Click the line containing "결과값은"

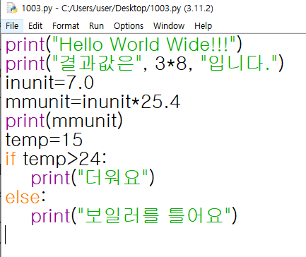coord(144,64)
